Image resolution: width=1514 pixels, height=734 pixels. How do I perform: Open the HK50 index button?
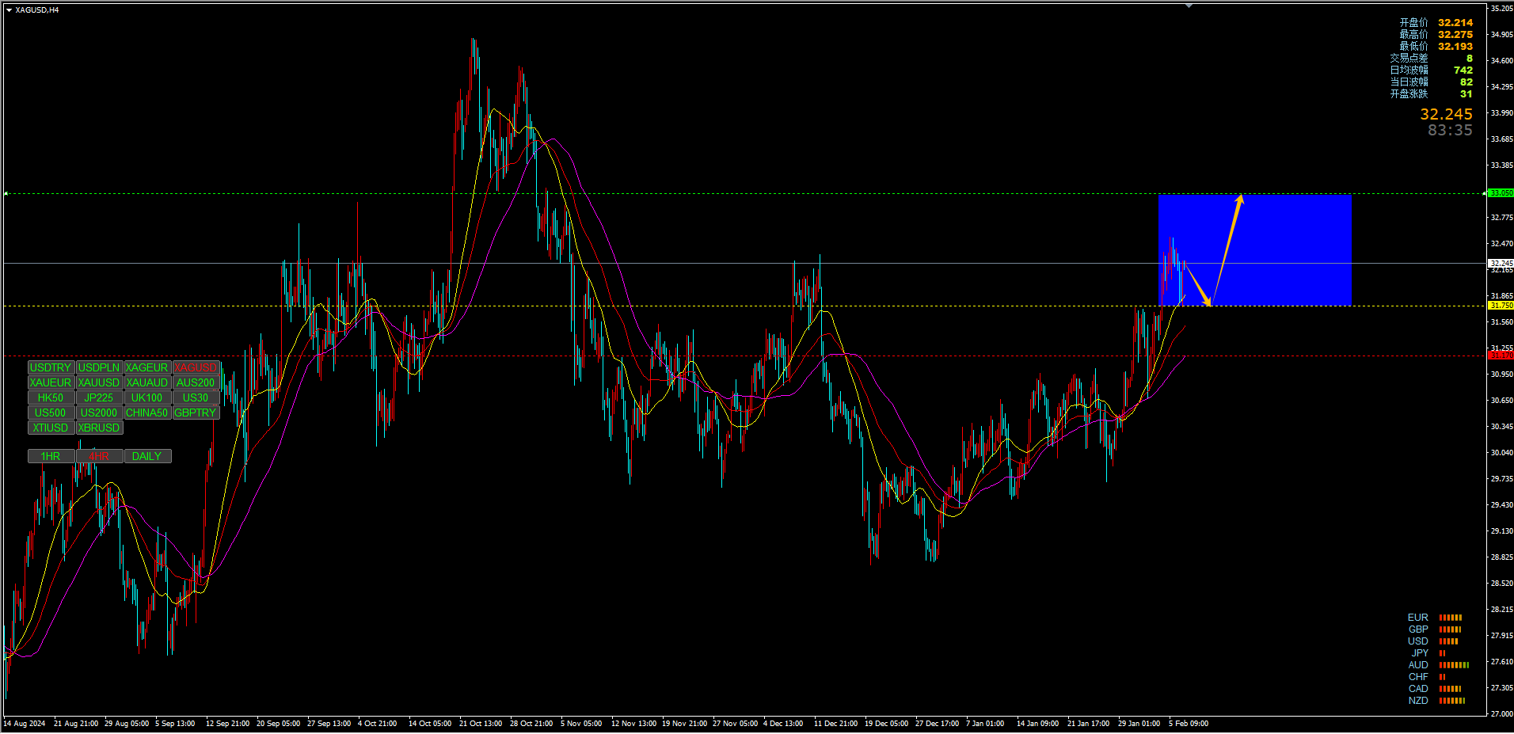pyautogui.click(x=51, y=398)
